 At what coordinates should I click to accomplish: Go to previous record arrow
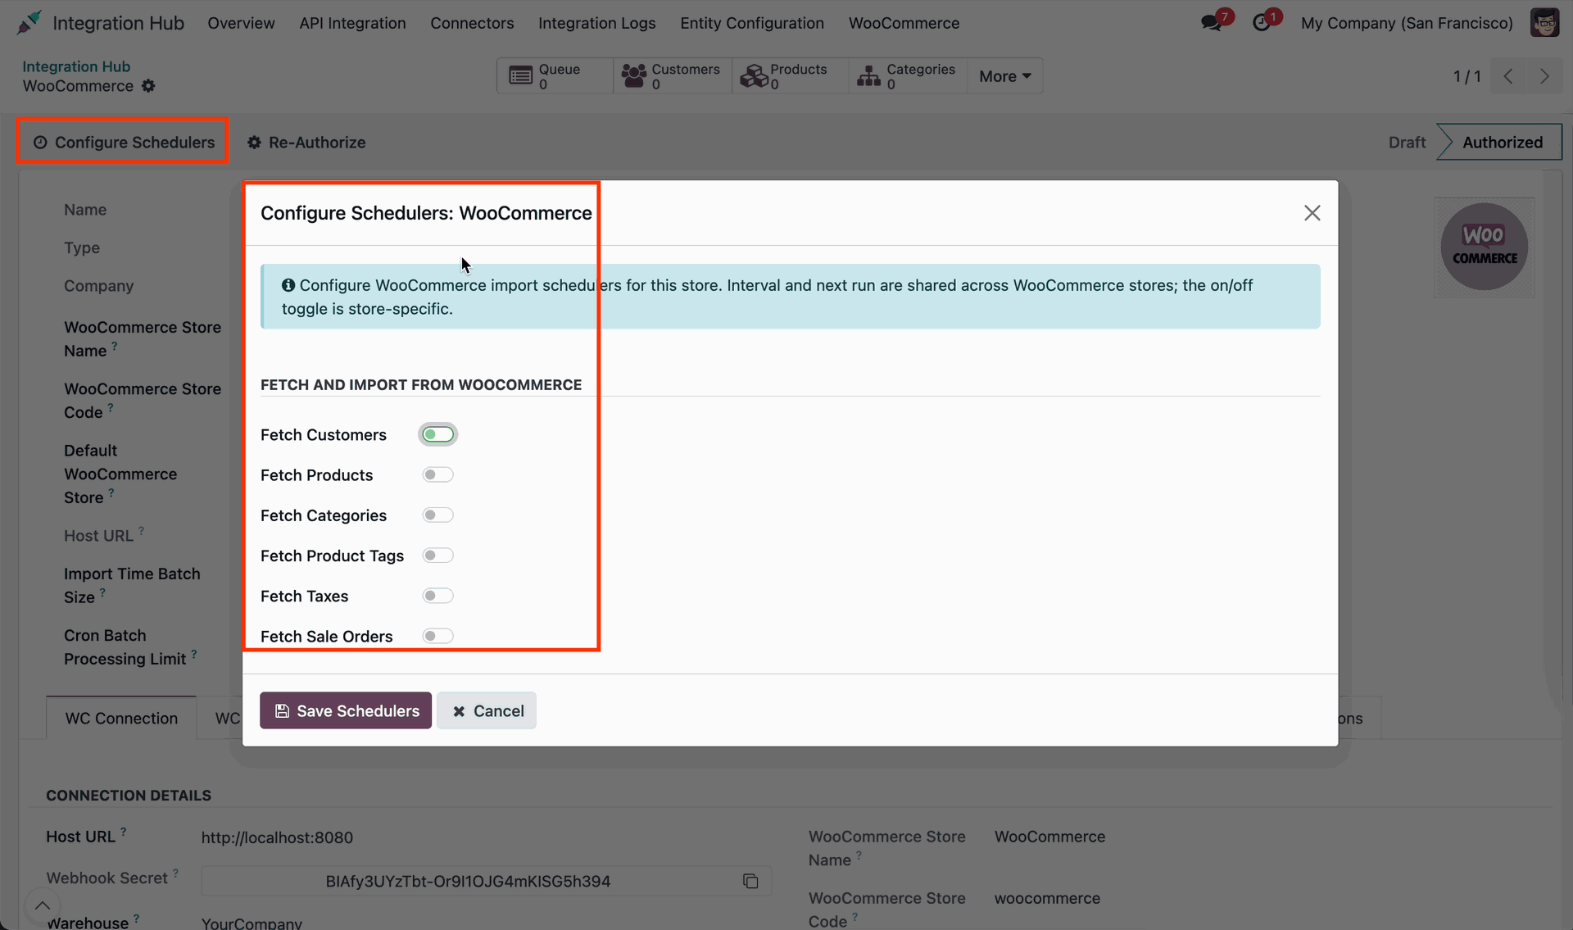click(x=1508, y=76)
